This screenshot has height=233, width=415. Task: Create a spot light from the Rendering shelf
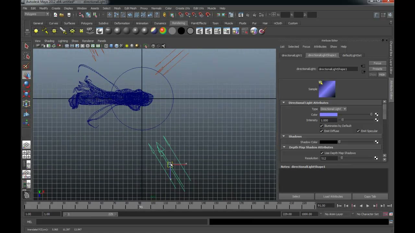[63, 31]
